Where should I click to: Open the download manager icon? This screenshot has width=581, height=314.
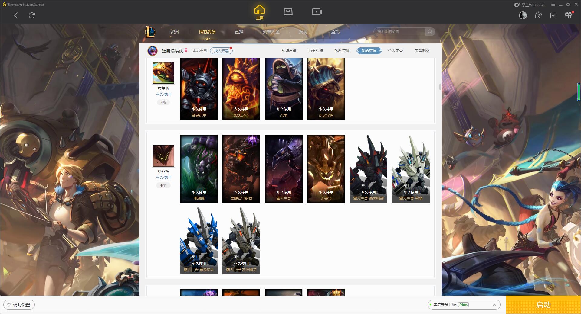point(553,15)
